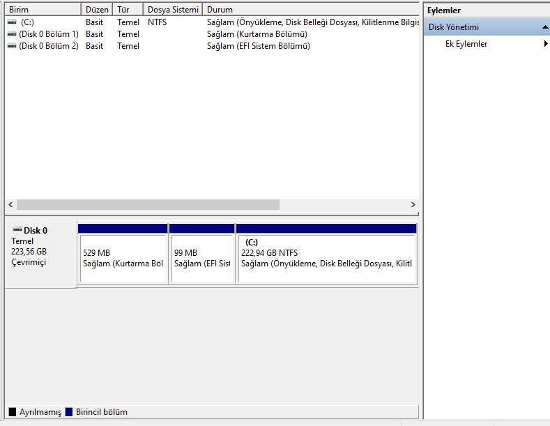Select the Disk 0 header block
This screenshot has width=550, height=426.
(40, 254)
